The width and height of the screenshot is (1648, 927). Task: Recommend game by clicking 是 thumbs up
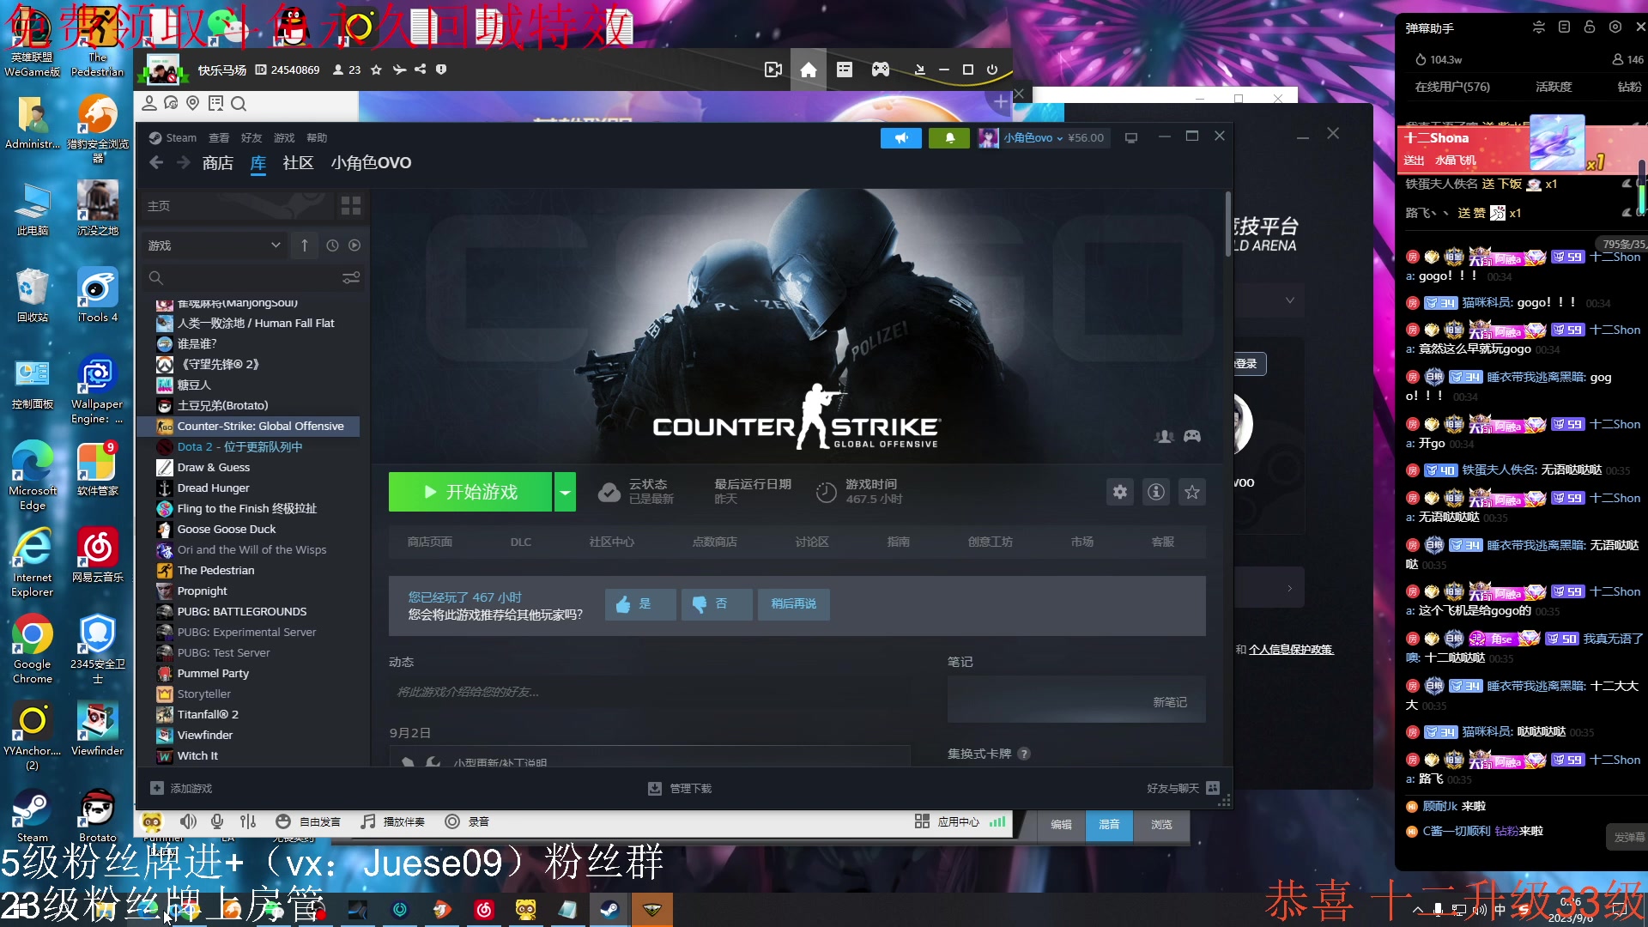pos(639,604)
